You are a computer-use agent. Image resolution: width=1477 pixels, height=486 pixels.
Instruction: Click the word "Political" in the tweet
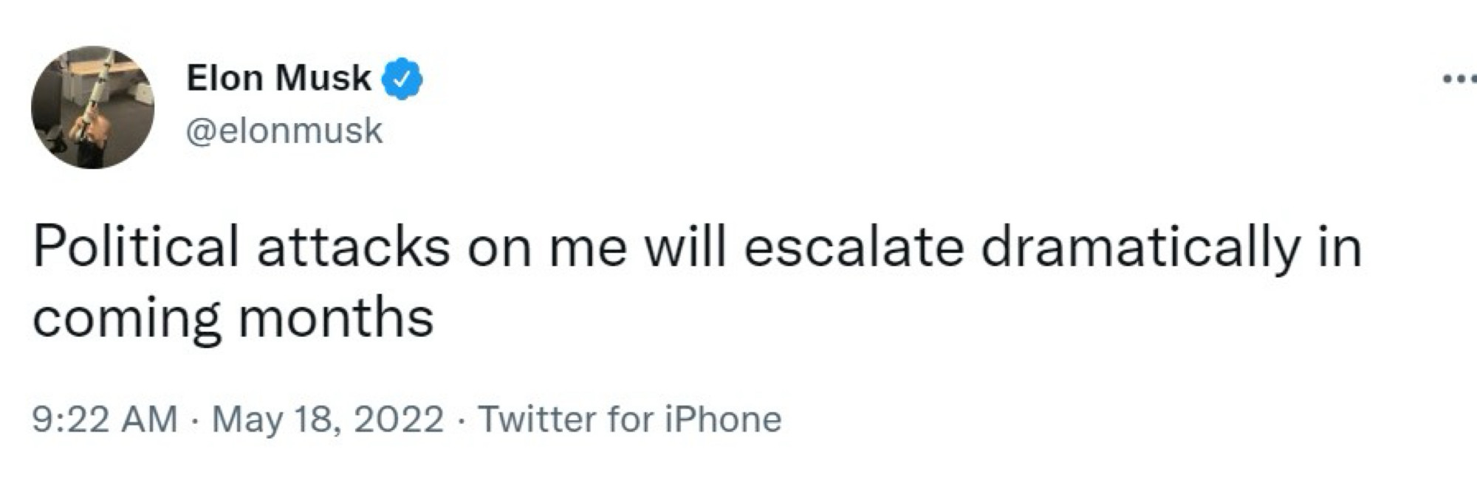136,247
